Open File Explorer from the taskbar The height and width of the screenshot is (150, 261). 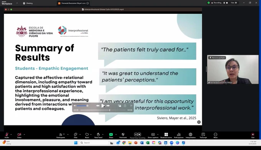point(130,143)
